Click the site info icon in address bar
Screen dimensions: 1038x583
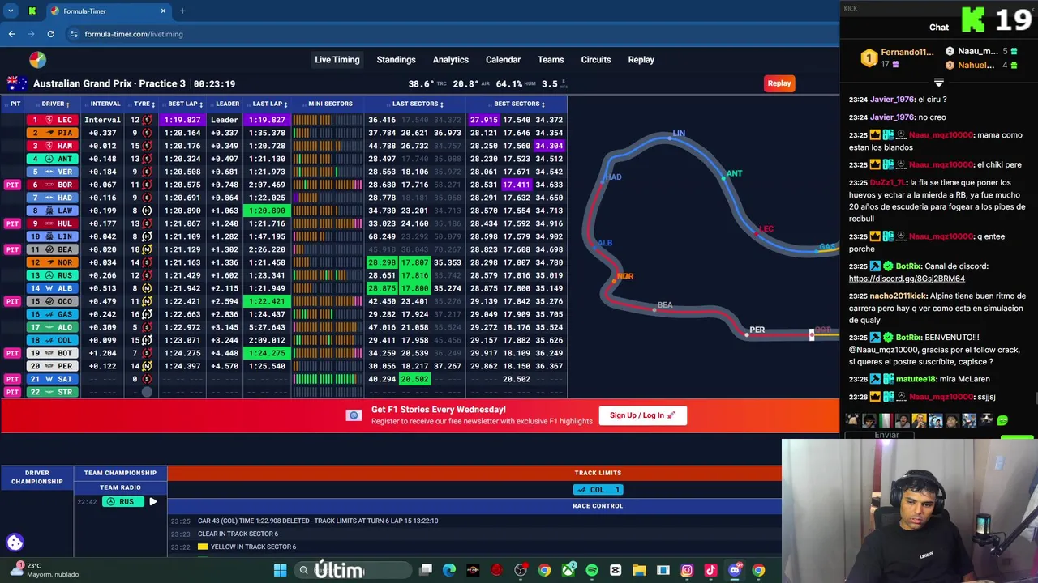(74, 34)
